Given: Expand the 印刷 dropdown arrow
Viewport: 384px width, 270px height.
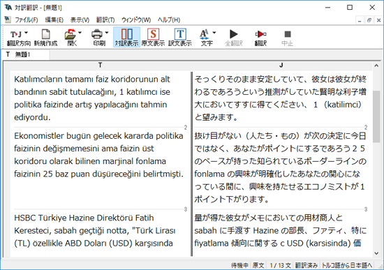Looking at the screenshot, I should (107, 33).
